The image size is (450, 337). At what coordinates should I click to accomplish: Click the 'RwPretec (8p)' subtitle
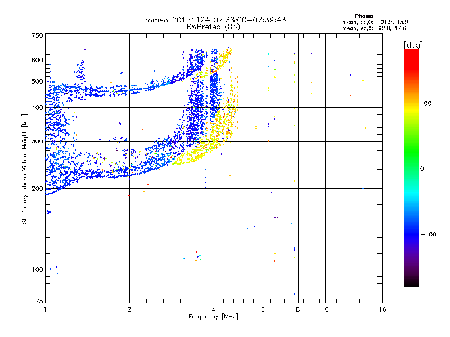coord(213,27)
